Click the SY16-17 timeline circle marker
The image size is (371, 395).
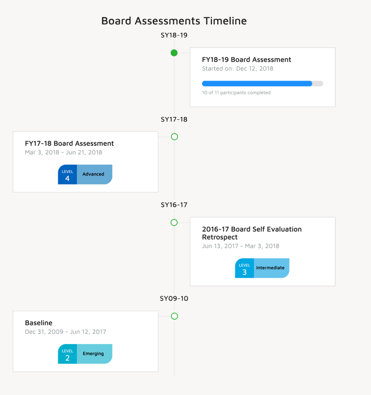pos(174,223)
